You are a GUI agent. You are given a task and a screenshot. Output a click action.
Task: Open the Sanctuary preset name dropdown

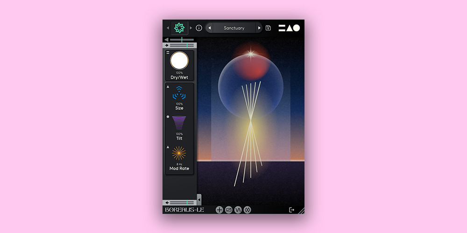click(234, 28)
